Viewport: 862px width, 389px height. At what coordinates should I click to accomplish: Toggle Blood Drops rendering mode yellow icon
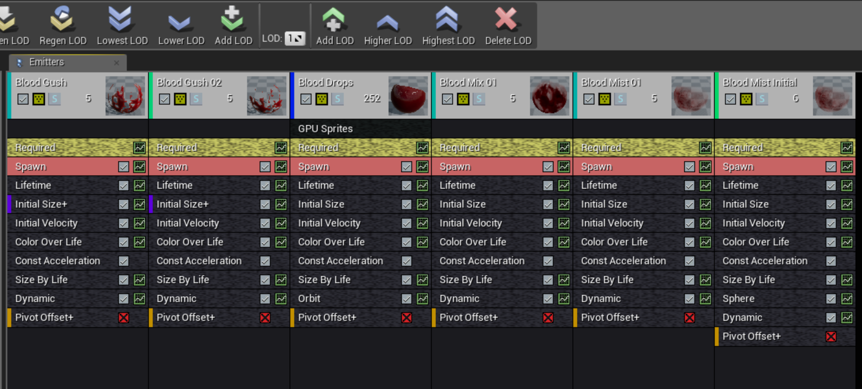coord(322,99)
